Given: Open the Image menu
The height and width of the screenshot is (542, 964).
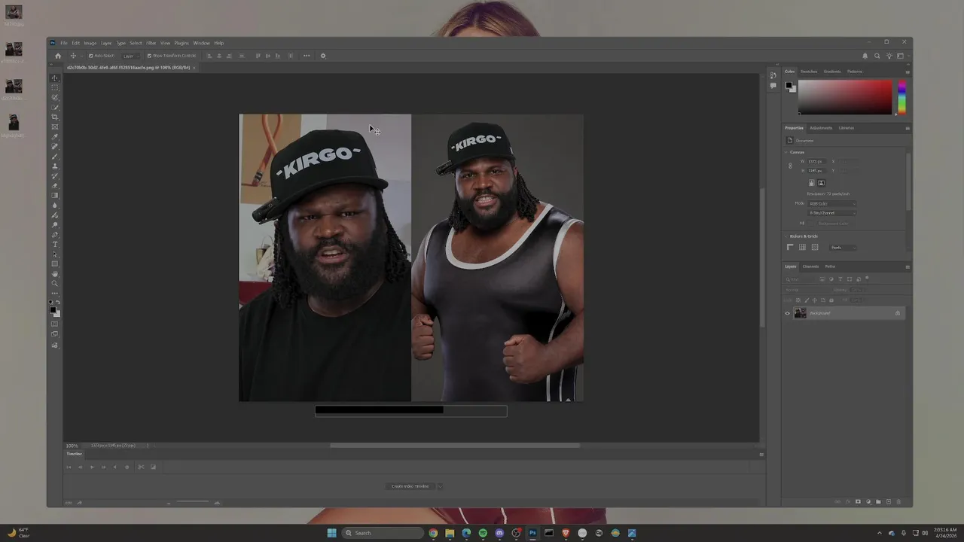Looking at the screenshot, I should pos(90,43).
